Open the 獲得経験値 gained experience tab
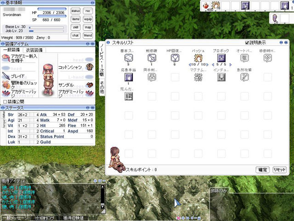 [73, 218]
